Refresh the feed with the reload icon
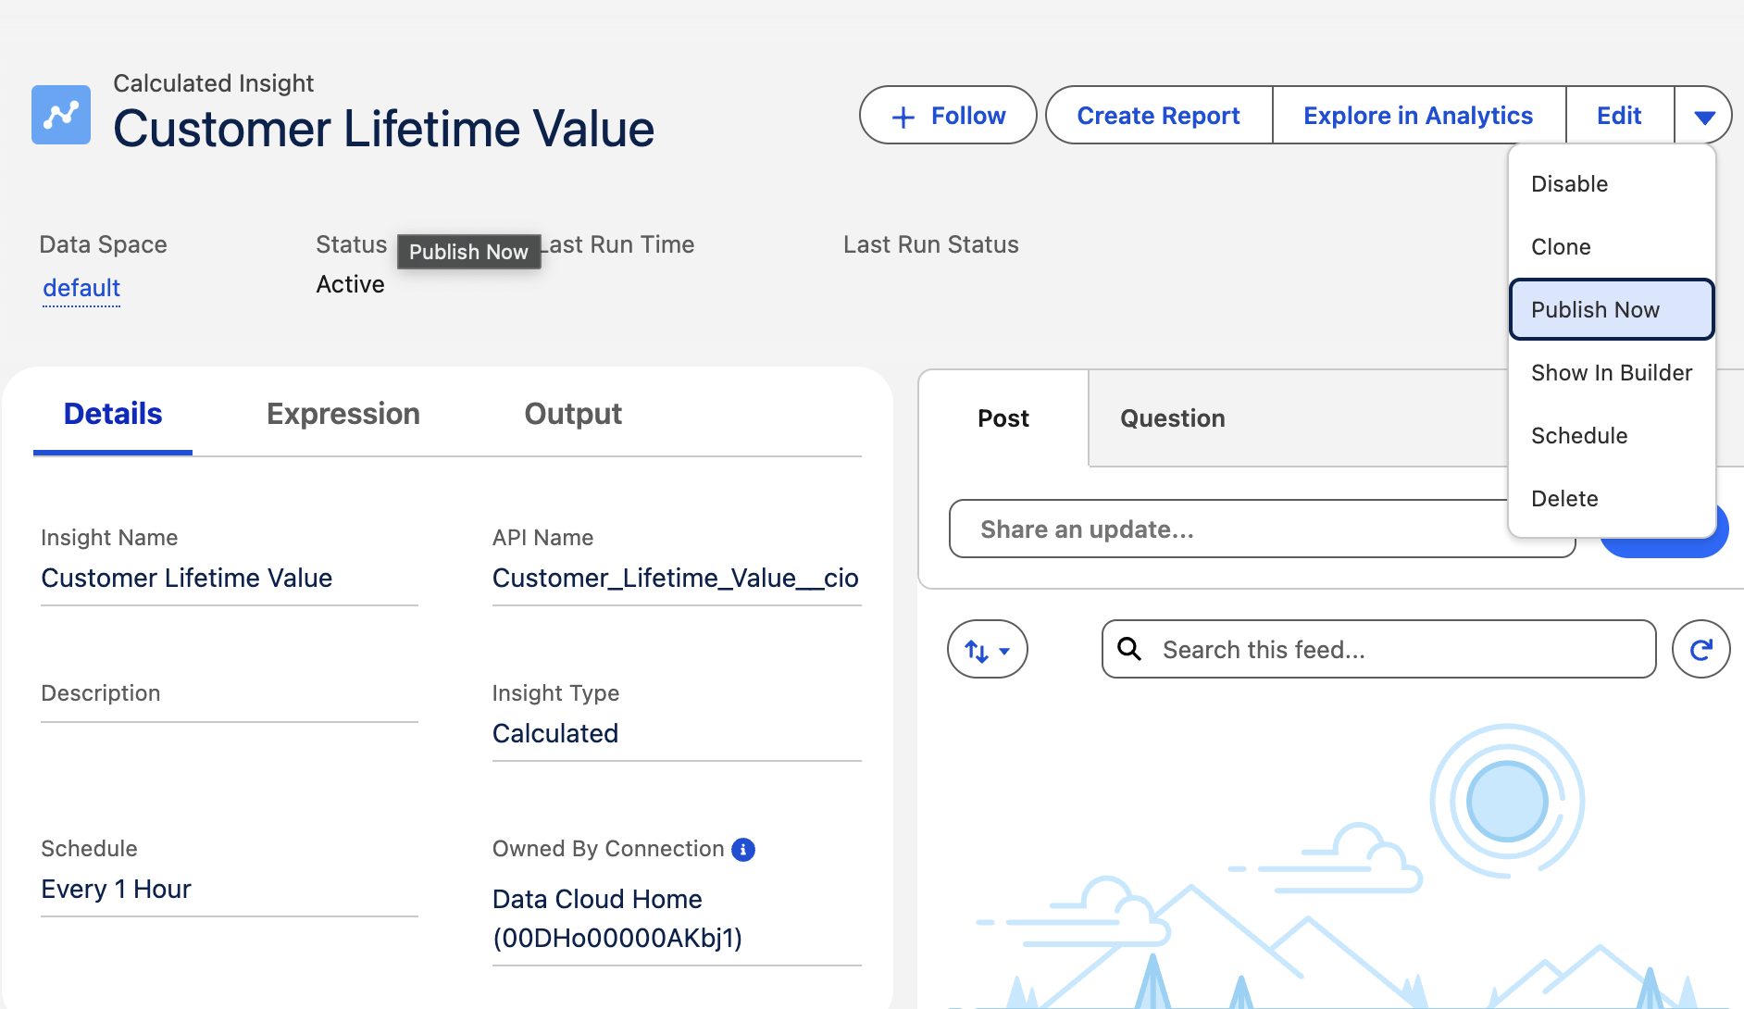The height and width of the screenshot is (1009, 1744). pos(1700,650)
